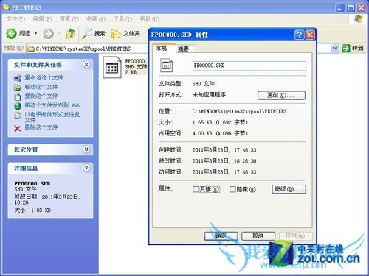Click the Forward arrow icon in Explorer toolbar
Image resolution: width=369 pixels, height=276 pixels.
point(48,33)
